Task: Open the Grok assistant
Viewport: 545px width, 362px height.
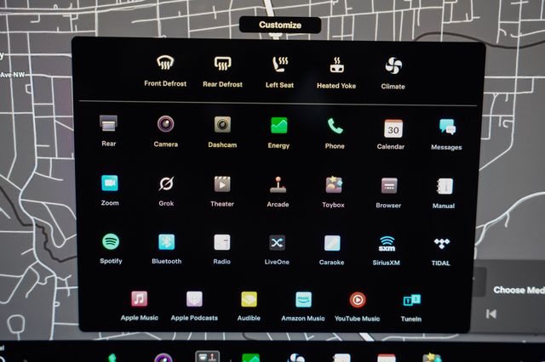Action: point(166,184)
